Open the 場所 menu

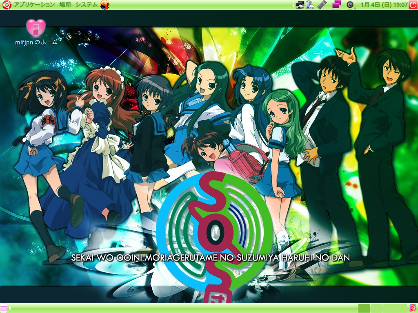(65, 4)
